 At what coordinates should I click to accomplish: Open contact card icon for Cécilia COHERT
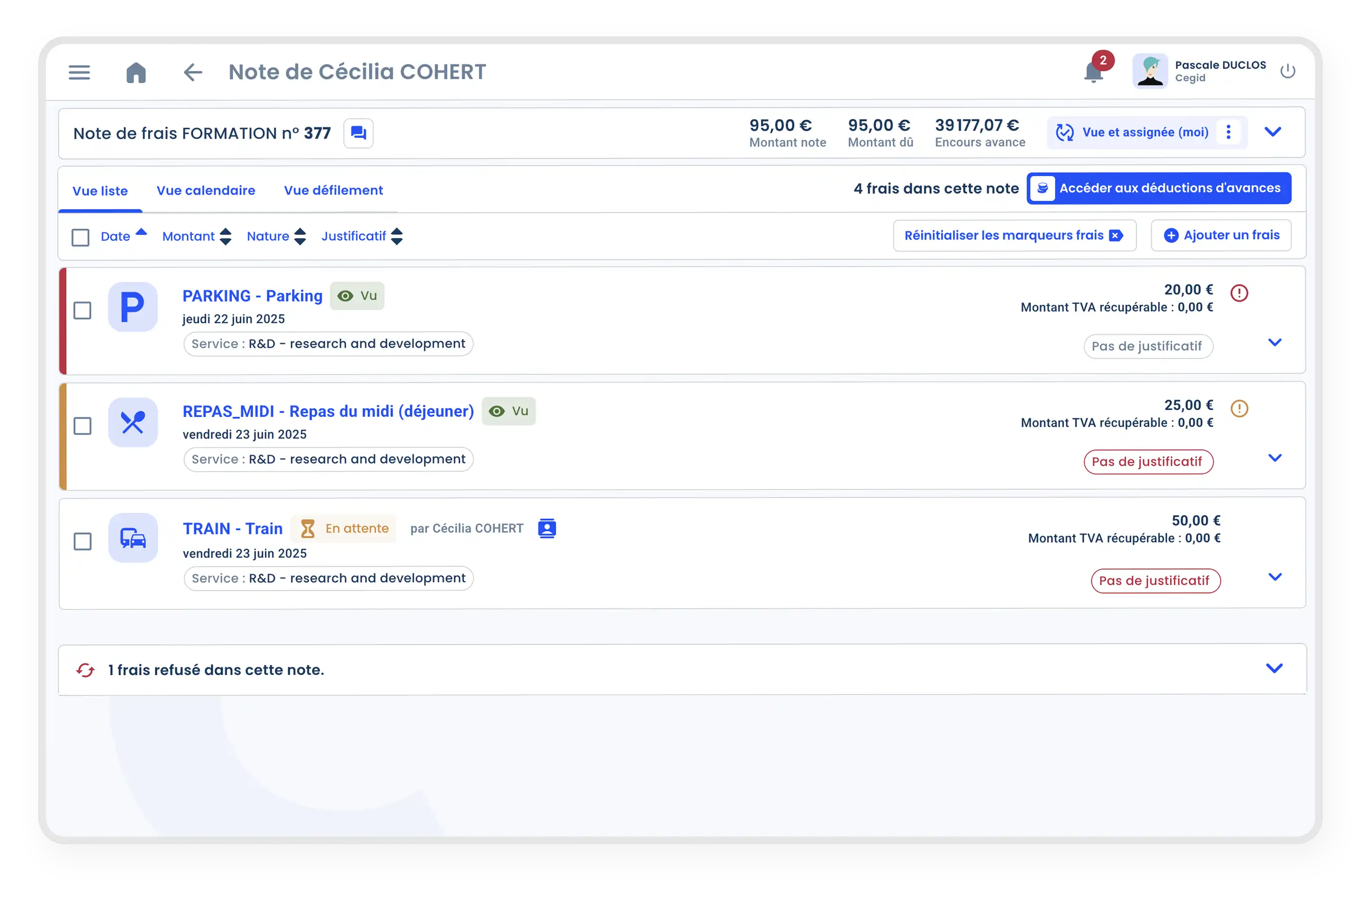click(547, 528)
